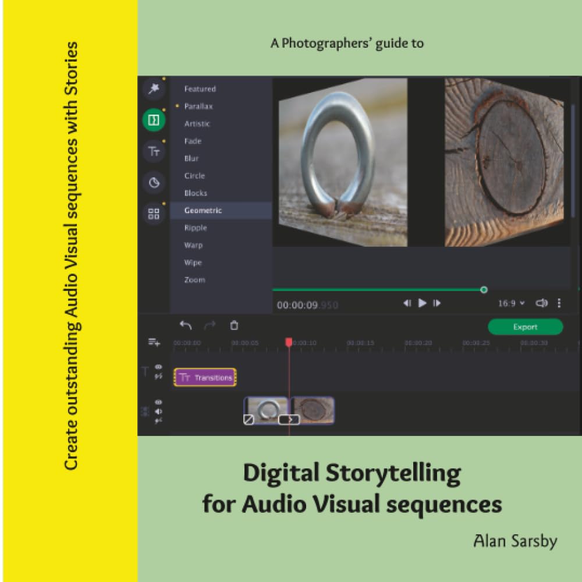582x582 pixels.
Task: Click the 00:00:20 ruler mark
Action: (418, 343)
